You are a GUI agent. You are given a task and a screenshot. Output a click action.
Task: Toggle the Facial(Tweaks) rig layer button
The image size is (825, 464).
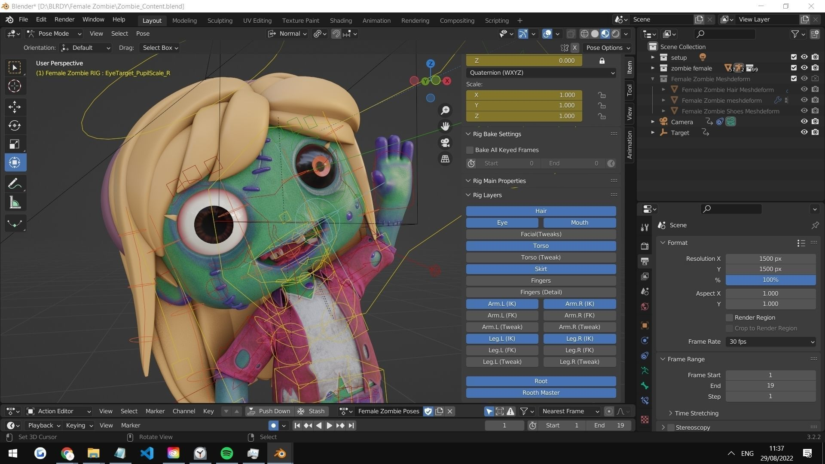pos(541,234)
